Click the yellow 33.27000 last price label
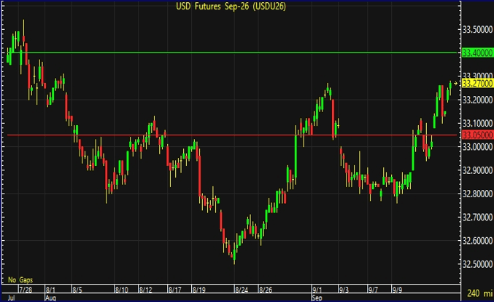494x302 pixels. point(477,84)
